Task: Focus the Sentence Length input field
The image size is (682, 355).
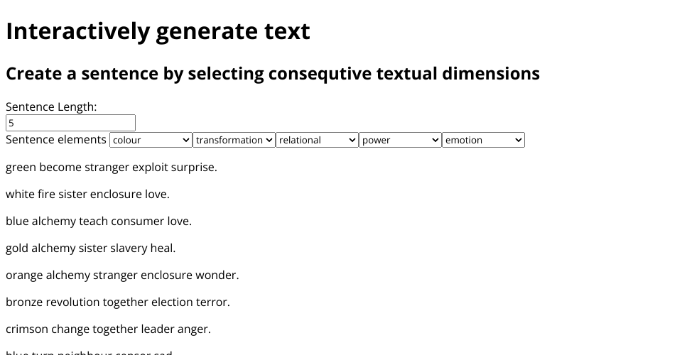Action: coord(70,123)
